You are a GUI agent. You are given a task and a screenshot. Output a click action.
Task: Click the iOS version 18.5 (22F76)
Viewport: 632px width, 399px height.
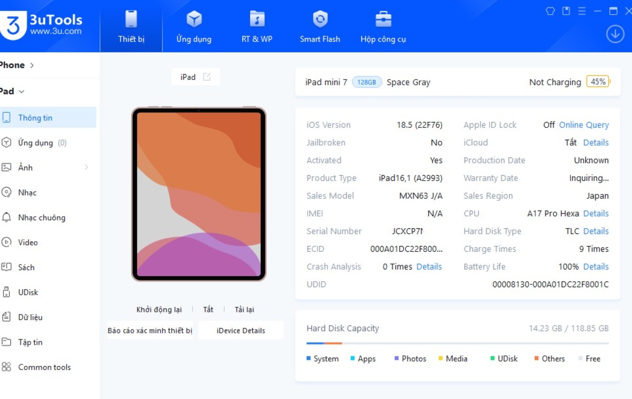click(x=419, y=125)
